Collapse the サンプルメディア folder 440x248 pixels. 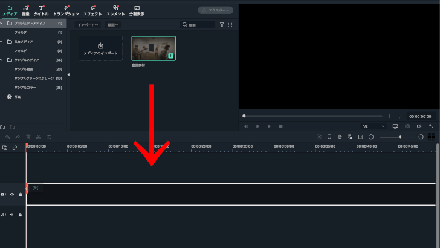click(2, 60)
